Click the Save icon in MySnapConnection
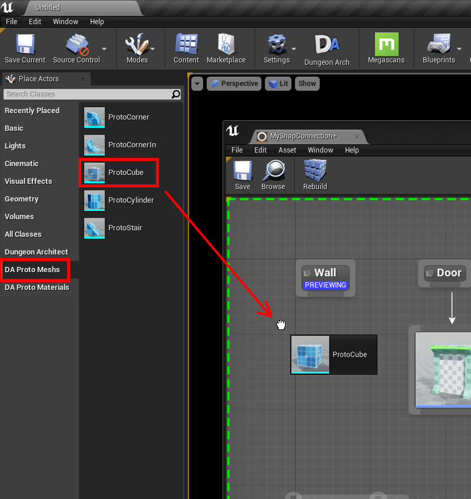Screen dimensions: 471x499 pos(243,171)
